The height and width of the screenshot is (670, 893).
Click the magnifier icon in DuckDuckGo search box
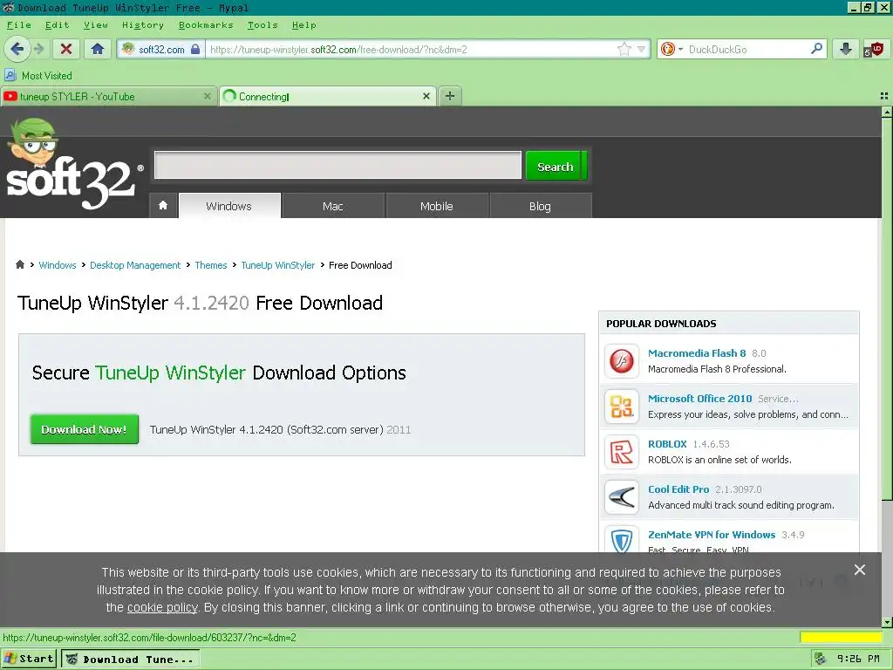816,49
